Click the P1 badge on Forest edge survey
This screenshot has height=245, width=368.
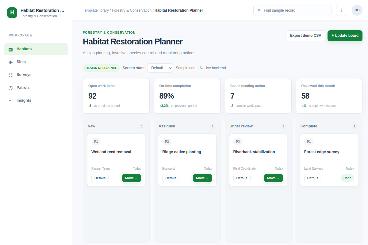pyautogui.click(x=309, y=141)
